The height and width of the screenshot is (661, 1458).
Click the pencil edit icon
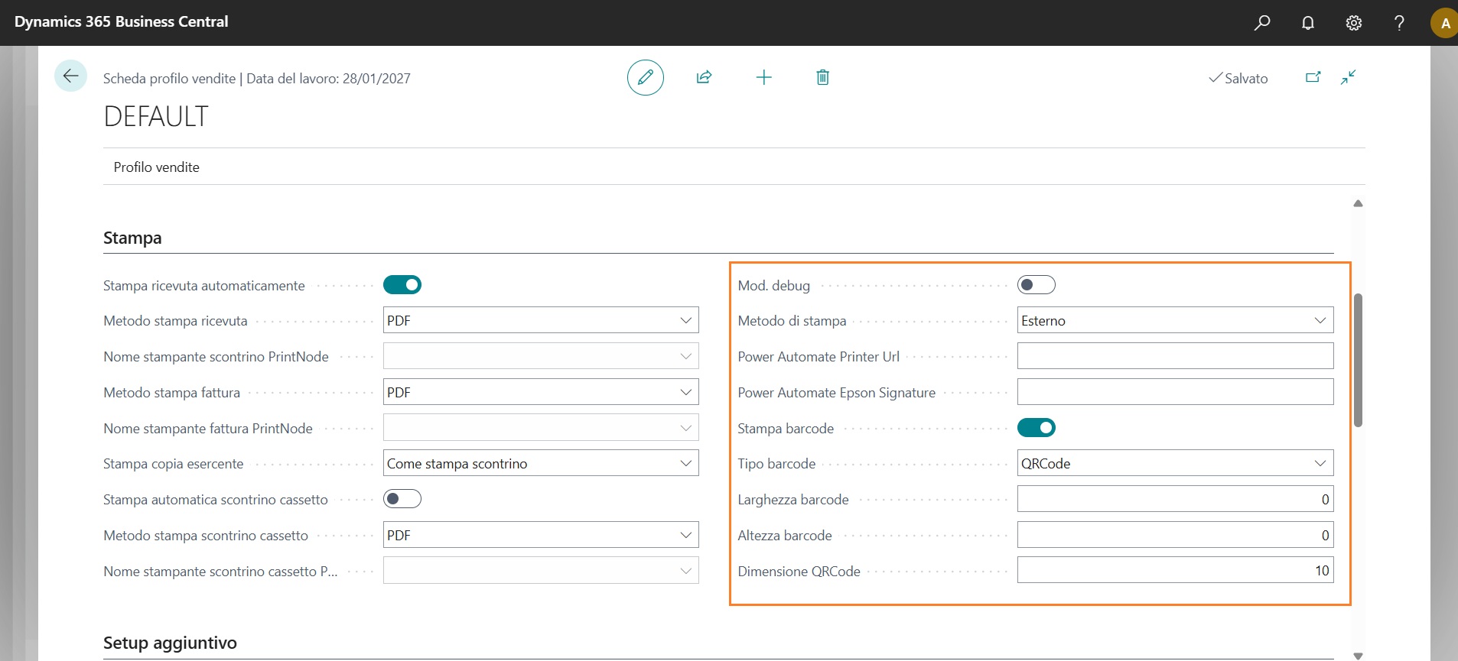click(x=645, y=77)
